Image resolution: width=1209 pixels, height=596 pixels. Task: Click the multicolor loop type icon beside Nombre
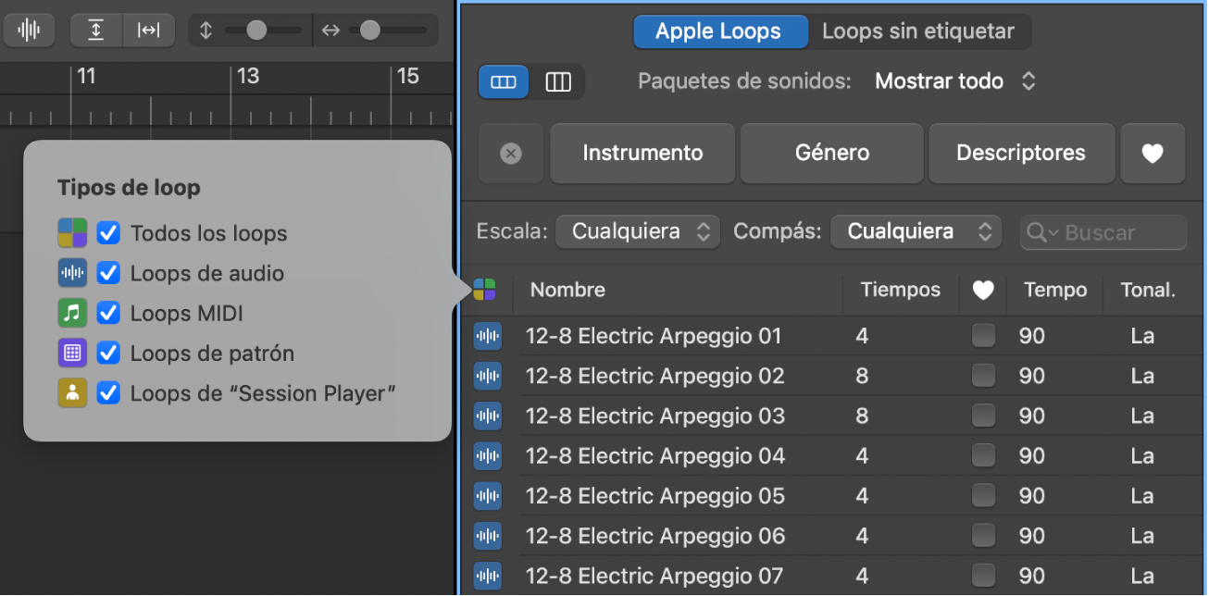(x=488, y=290)
